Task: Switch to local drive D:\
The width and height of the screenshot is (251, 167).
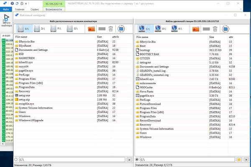Action: [40, 29]
